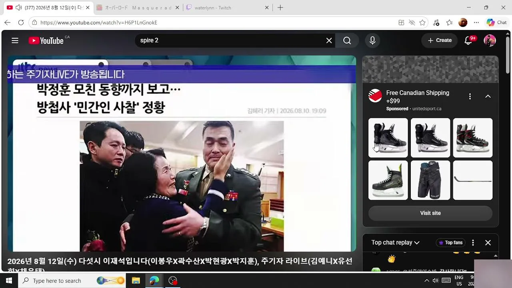Go back with the browser back arrow
Image resolution: width=512 pixels, height=288 pixels.
point(8,22)
